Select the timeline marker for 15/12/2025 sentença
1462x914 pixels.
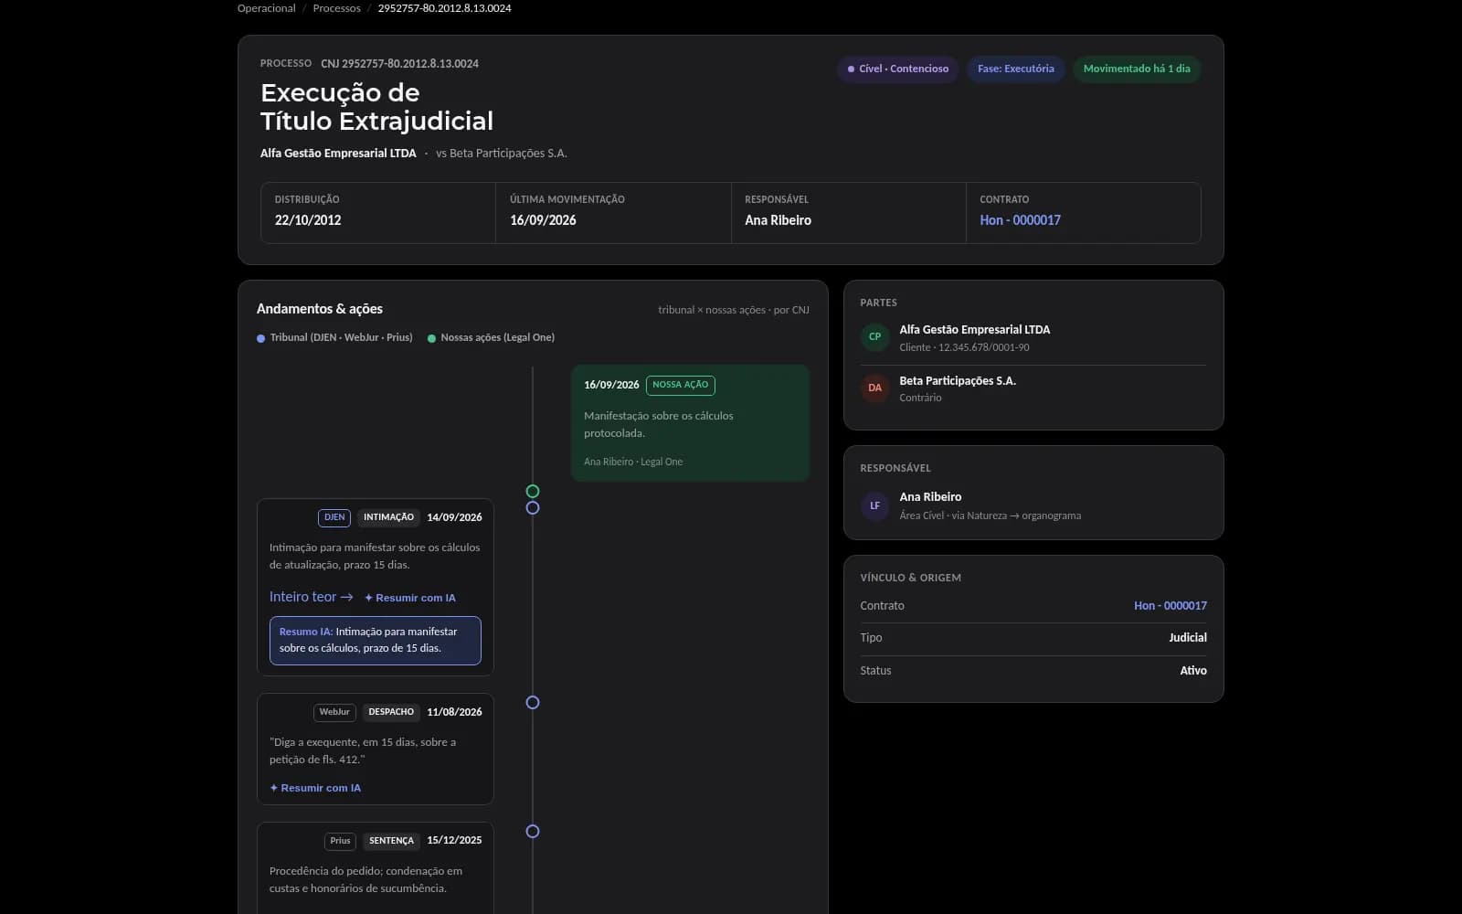click(533, 832)
